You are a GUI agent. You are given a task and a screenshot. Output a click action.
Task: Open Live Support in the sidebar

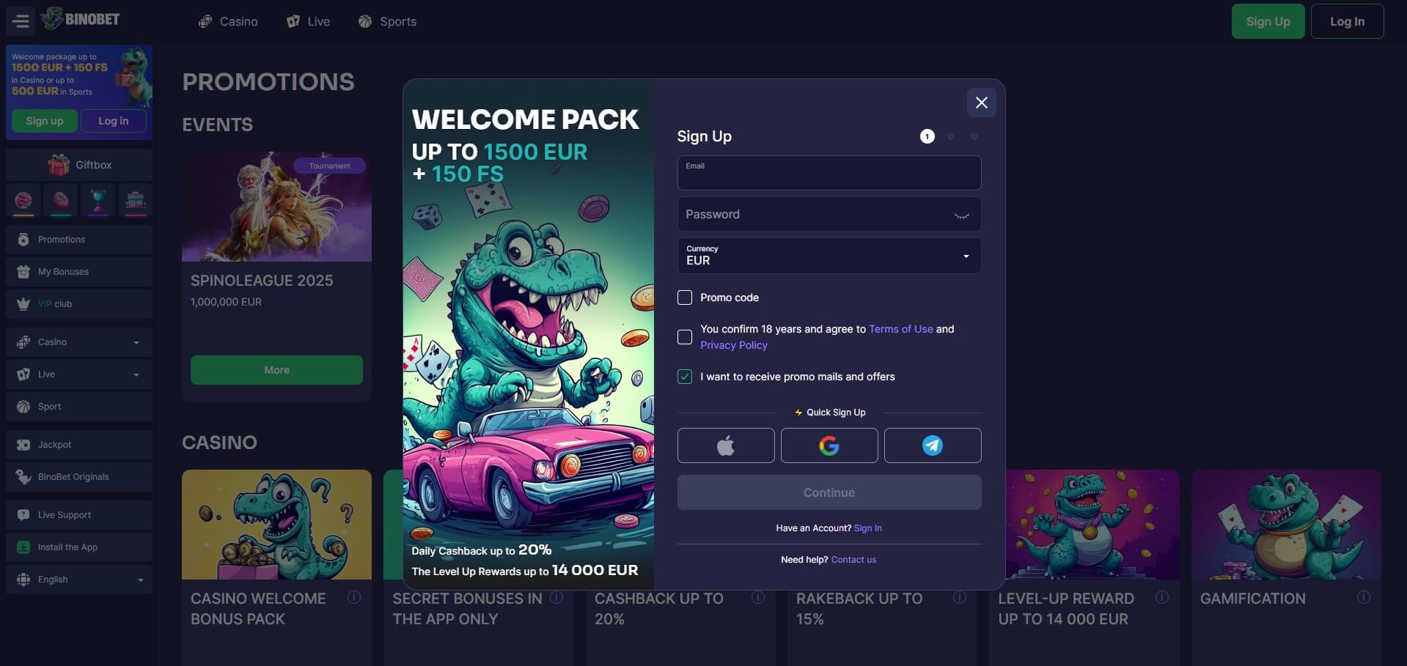79,515
